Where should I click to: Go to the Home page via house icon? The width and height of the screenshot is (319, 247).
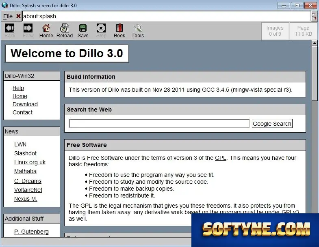[x=46, y=28]
